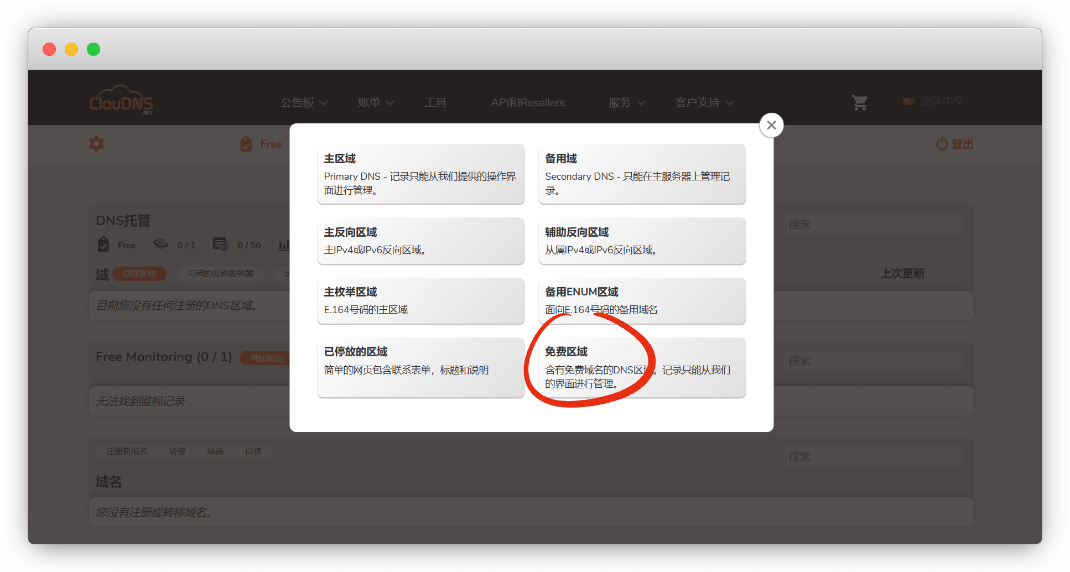Image resolution: width=1070 pixels, height=572 pixels.
Task: Choose the 主反向区域 option
Action: click(420, 241)
